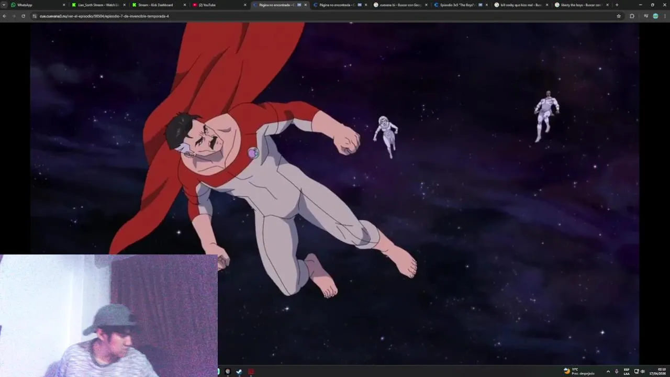Switch to the YouTube tab
Screen dimensions: 670x377
click(219, 5)
